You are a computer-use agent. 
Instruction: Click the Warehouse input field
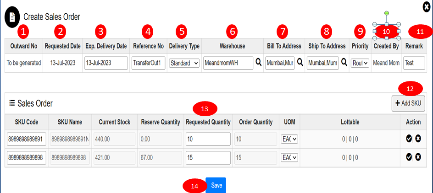228,63
